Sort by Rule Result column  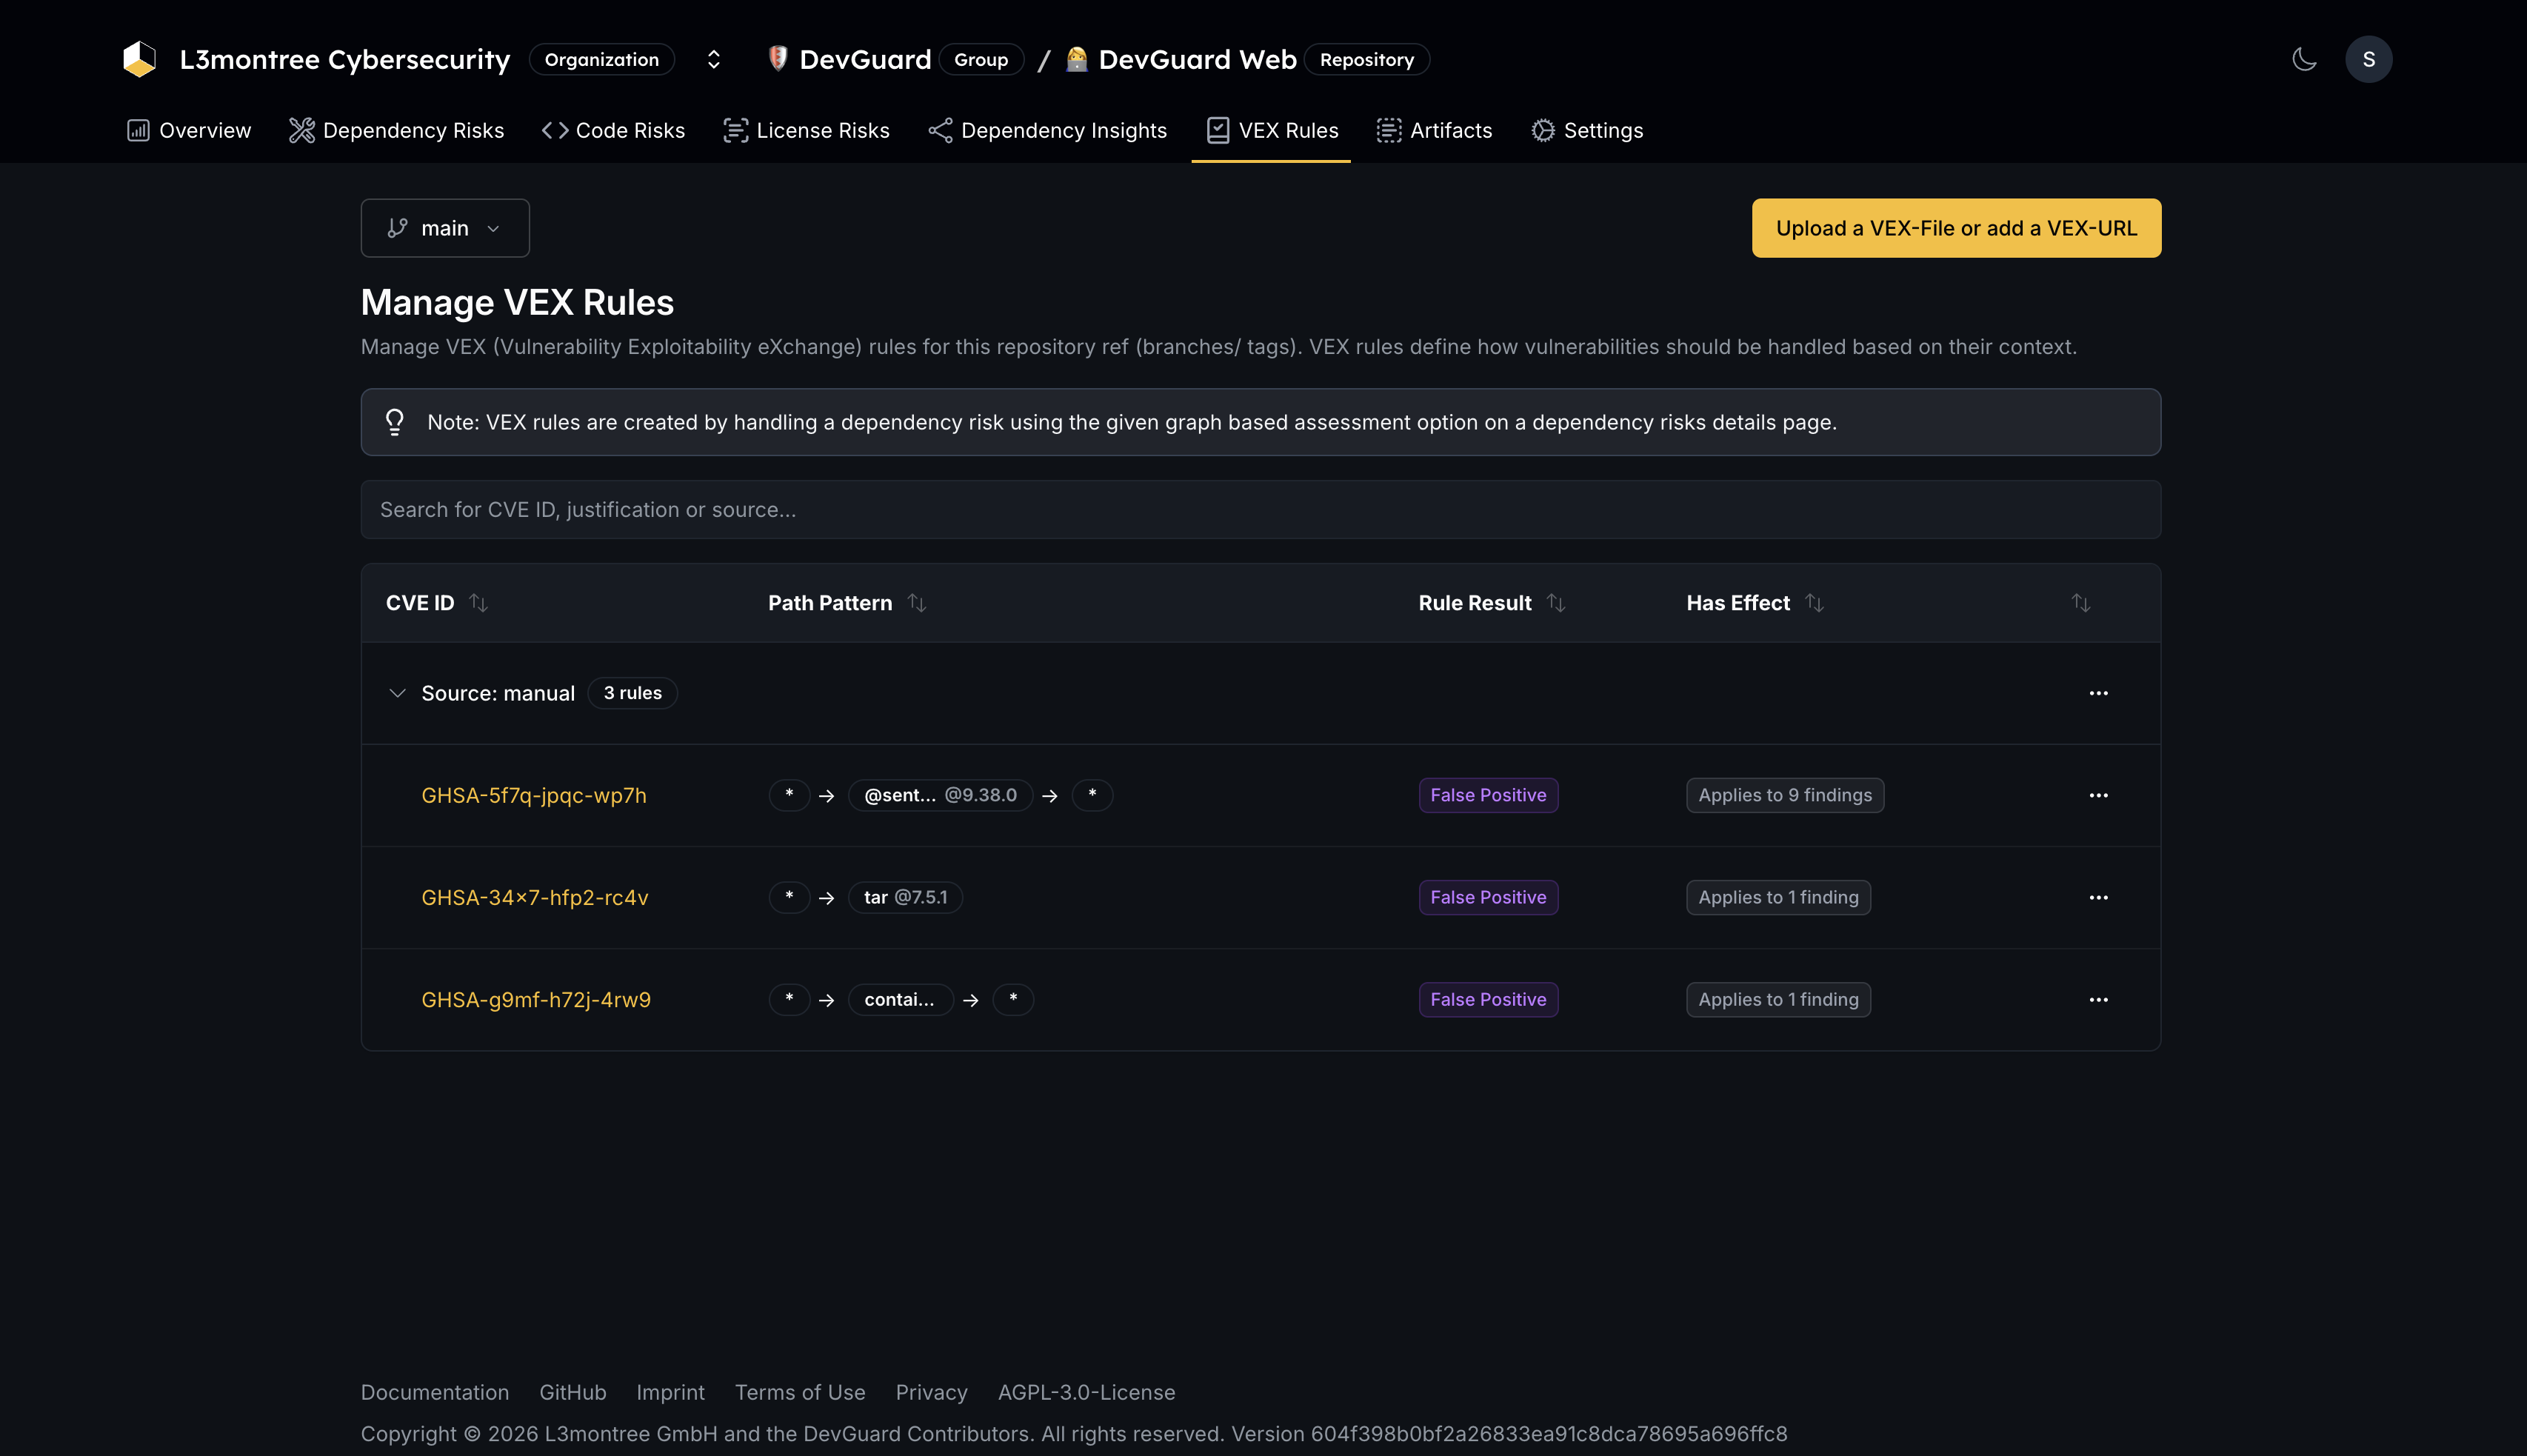click(x=1555, y=603)
